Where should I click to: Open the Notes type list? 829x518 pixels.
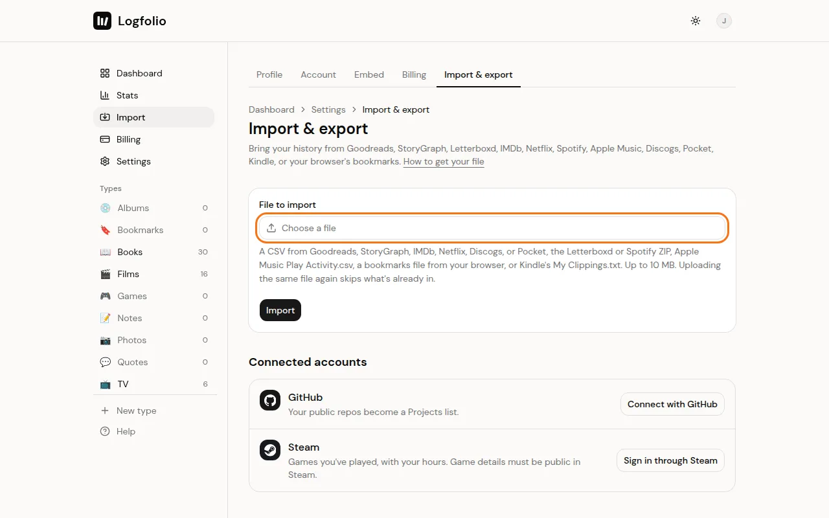point(153,318)
